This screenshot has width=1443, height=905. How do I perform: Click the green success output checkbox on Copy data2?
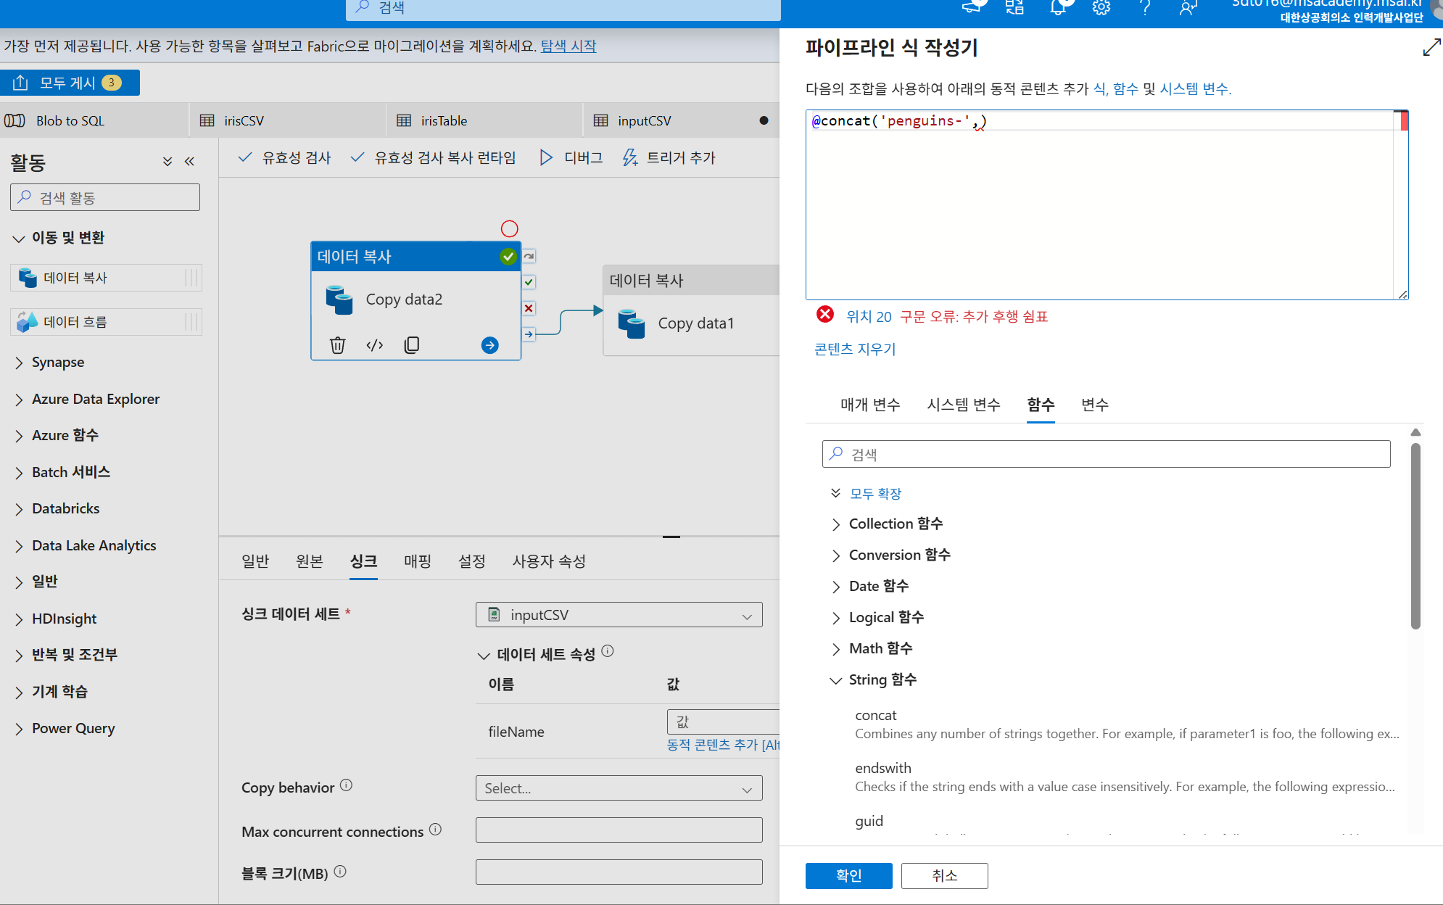coord(529,282)
